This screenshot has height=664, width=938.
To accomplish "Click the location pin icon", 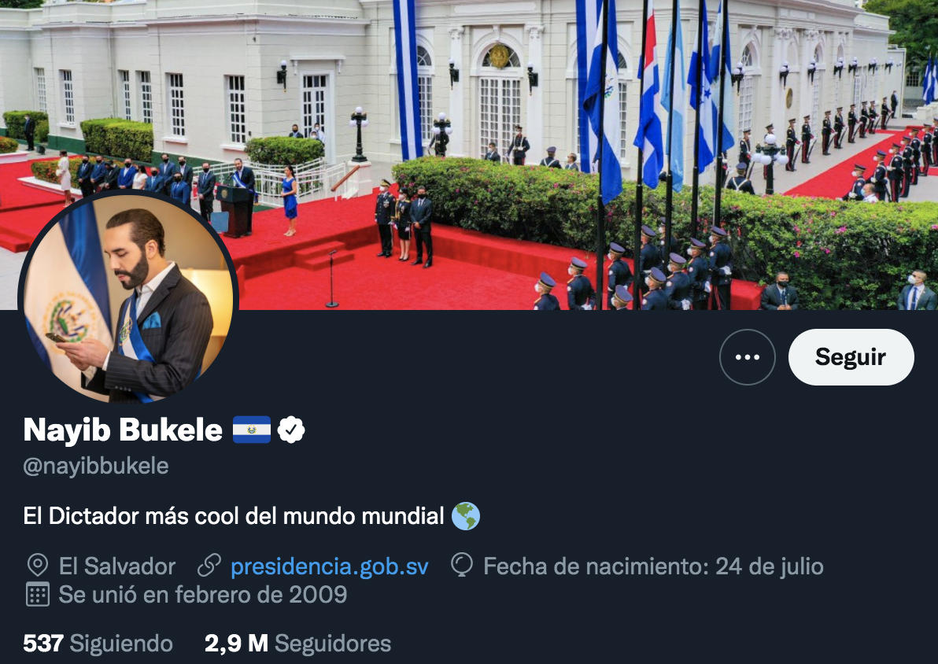I will [38, 566].
